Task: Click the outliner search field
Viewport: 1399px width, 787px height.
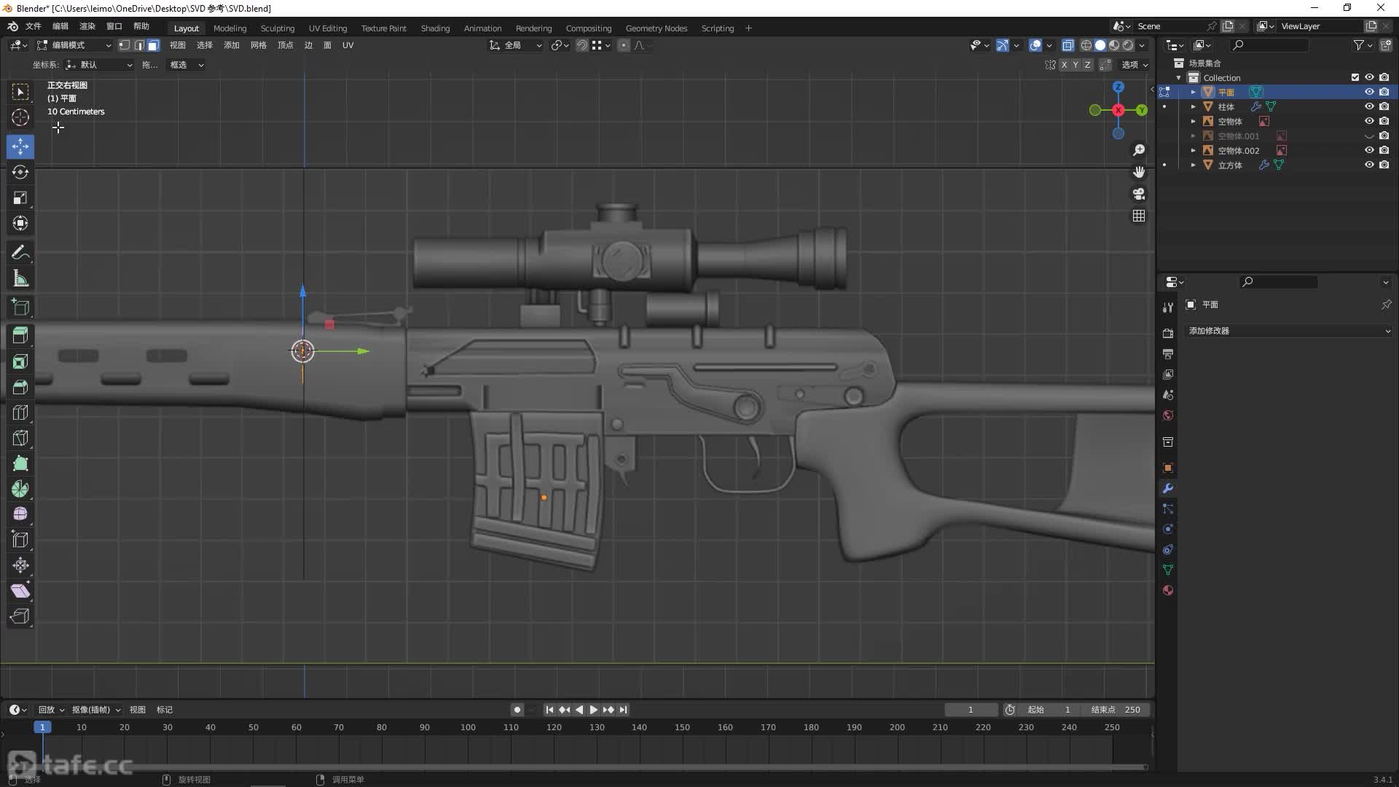Action: tap(1269, 45)
